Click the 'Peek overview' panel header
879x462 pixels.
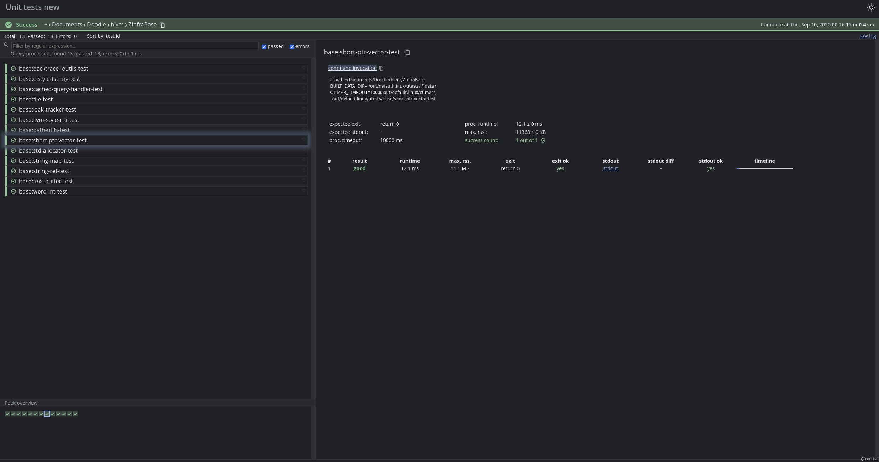pyautogui.click(x=21, y=403)
